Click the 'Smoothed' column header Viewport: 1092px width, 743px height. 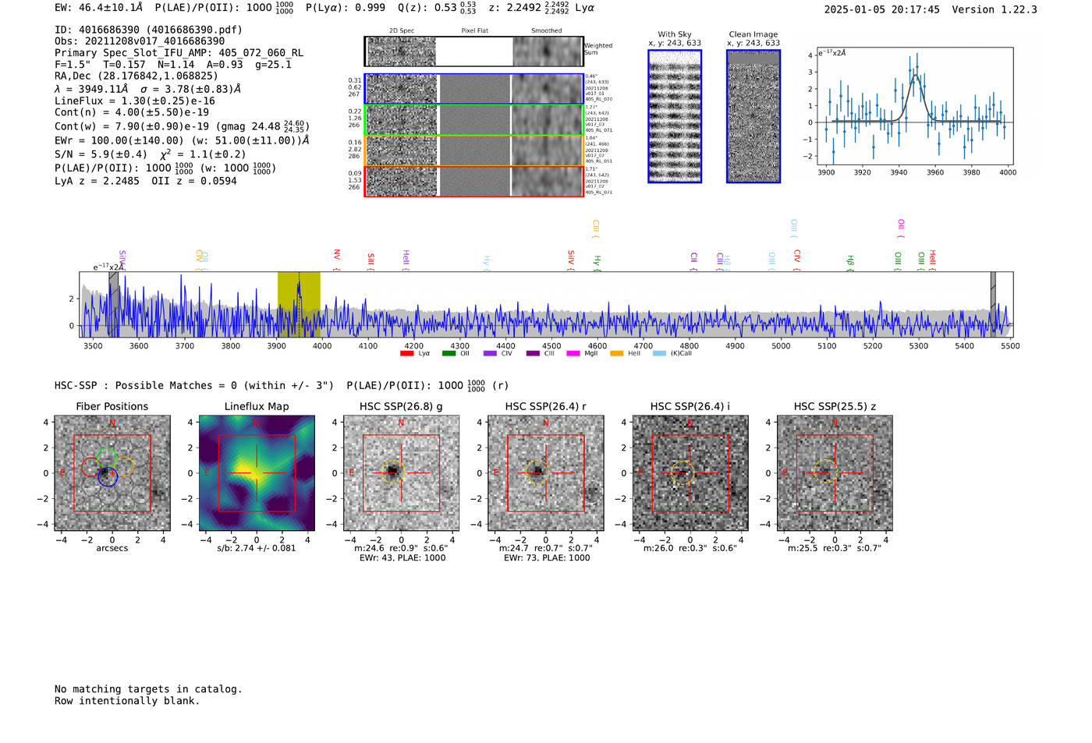pos(546,31)
